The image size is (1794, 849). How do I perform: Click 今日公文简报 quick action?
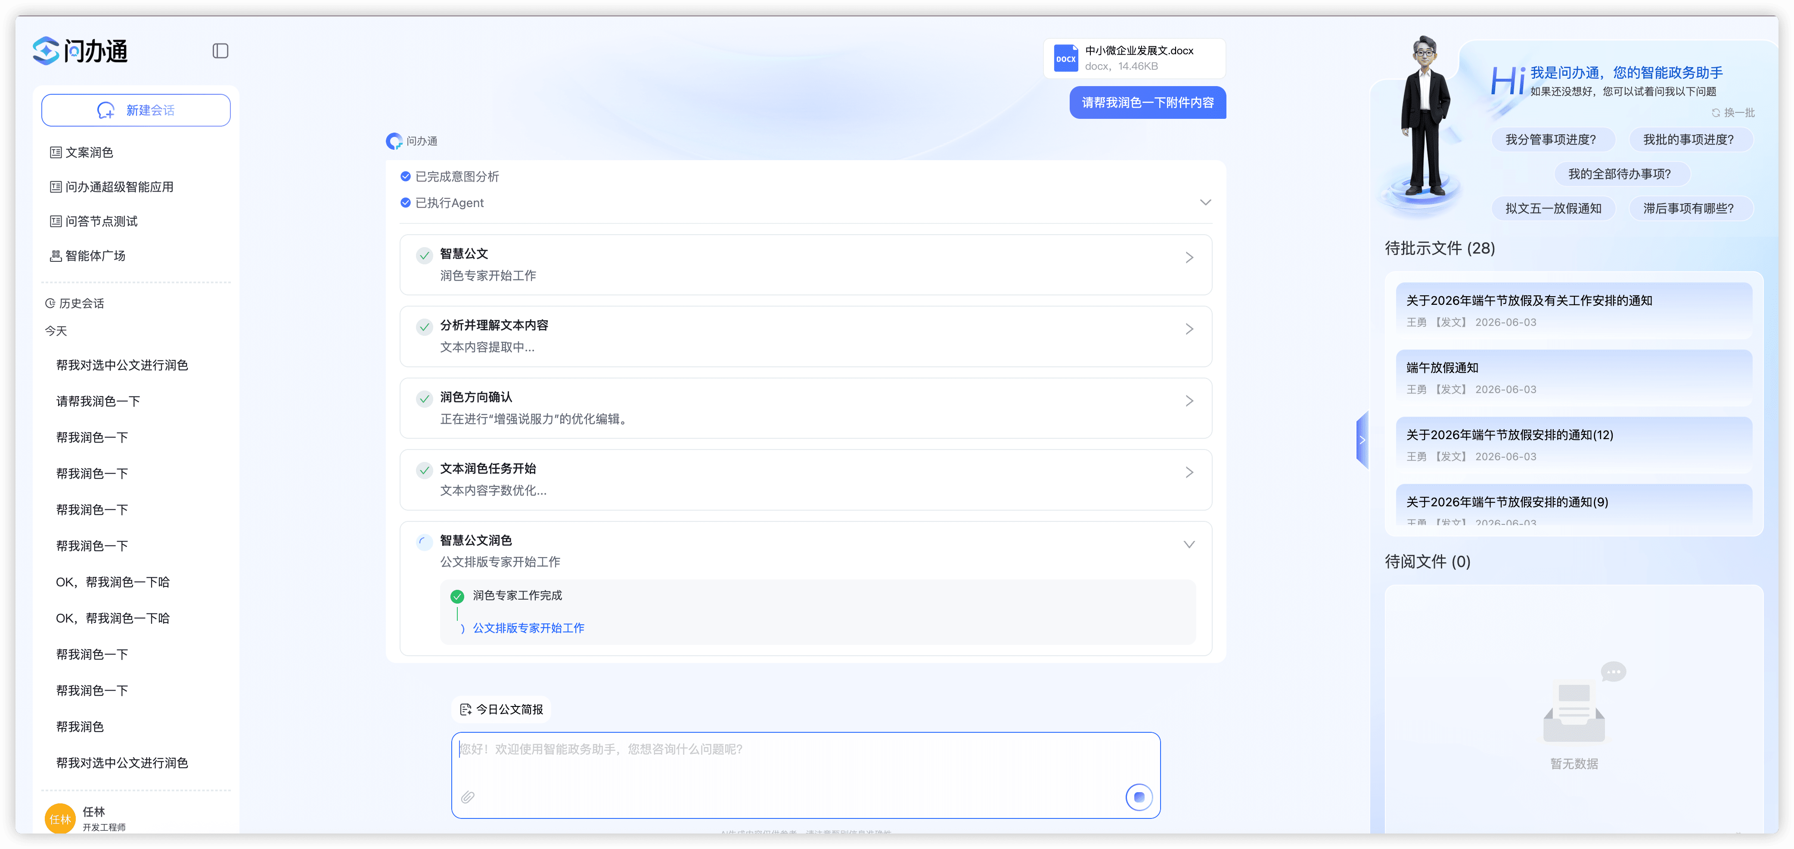tap(501, 709)
